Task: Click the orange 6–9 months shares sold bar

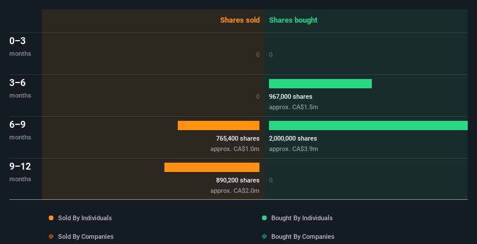Action: coord(218,125)
